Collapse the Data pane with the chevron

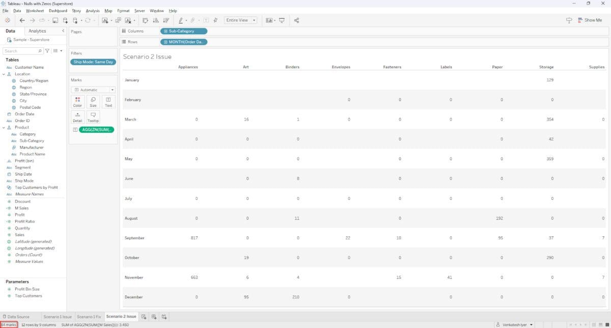point(63,31)
